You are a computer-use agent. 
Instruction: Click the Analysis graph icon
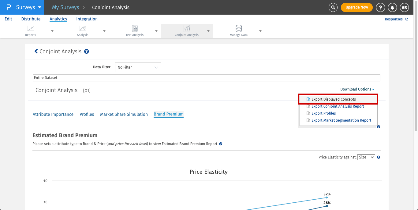tap(83, 29)
